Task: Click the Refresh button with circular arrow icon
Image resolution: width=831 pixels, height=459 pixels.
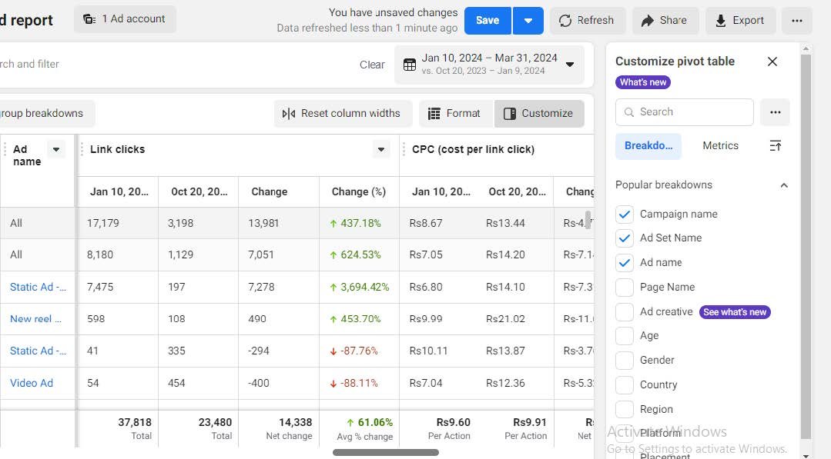Action: point(586,21)
